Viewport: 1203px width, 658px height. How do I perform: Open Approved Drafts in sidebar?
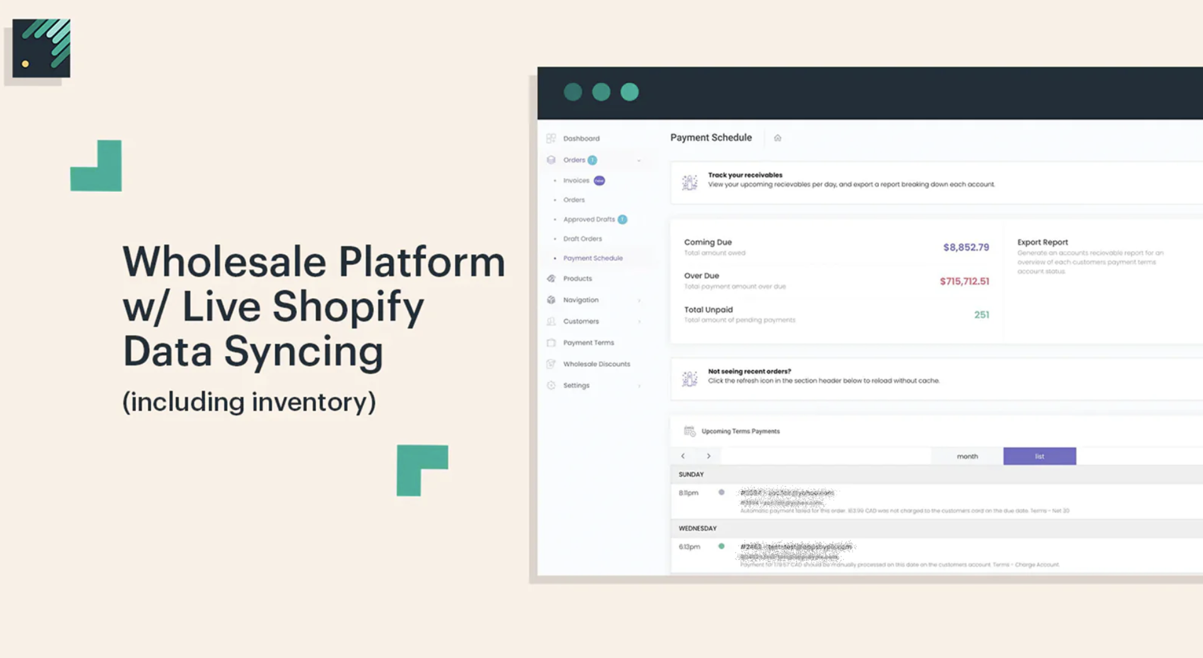tap(589, 220)
